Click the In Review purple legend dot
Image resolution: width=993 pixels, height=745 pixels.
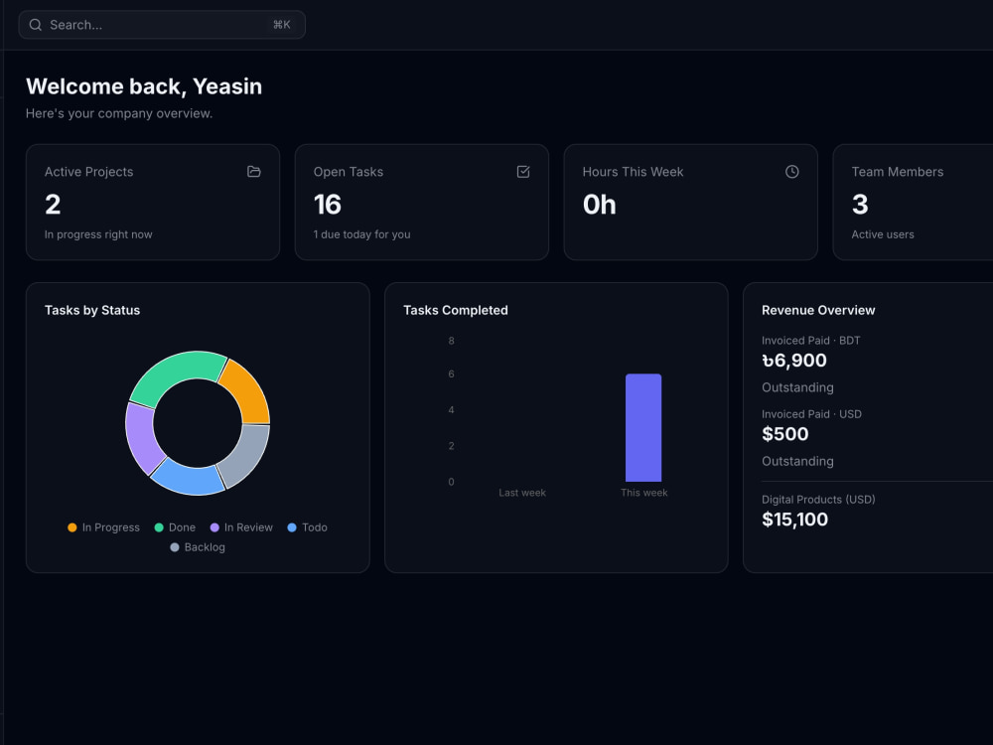tap(214, 527)
